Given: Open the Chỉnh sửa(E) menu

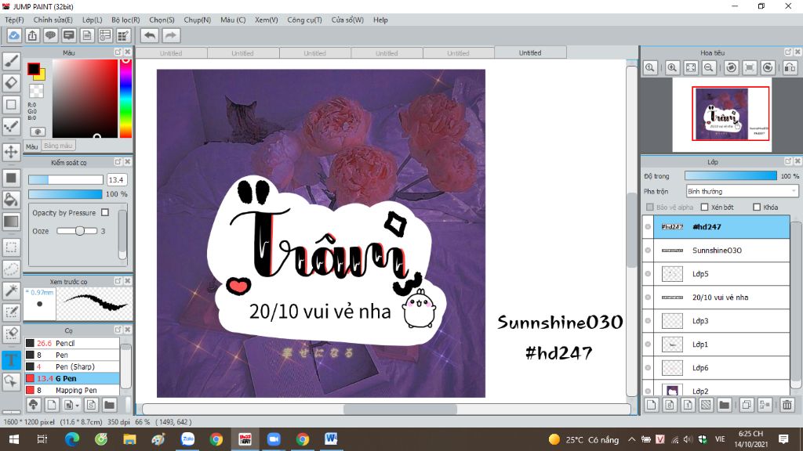Looking at the screenshot, I should point(53,20).
